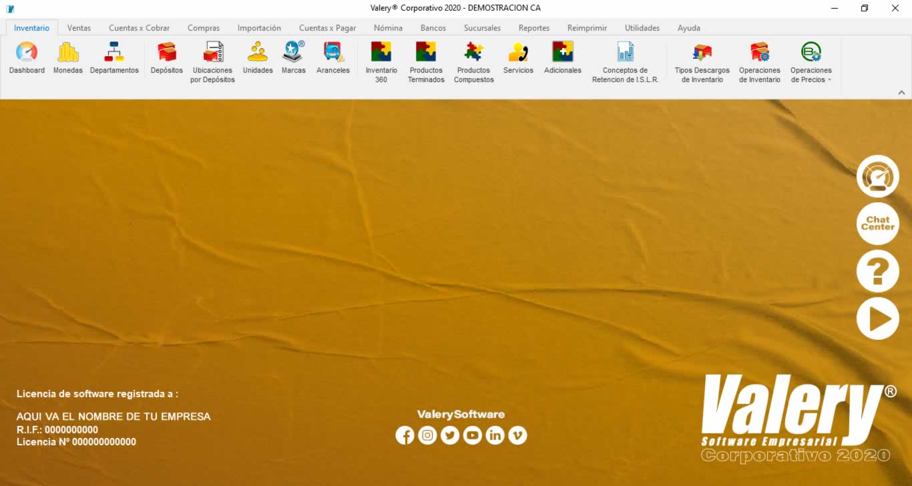
Task: Switch to the Bancos tab
Action: (x=433, y=28)
